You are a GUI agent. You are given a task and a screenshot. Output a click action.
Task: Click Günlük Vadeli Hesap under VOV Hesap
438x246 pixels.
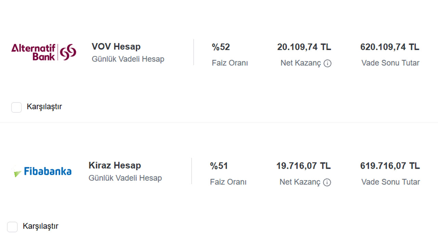coord(128,59)
